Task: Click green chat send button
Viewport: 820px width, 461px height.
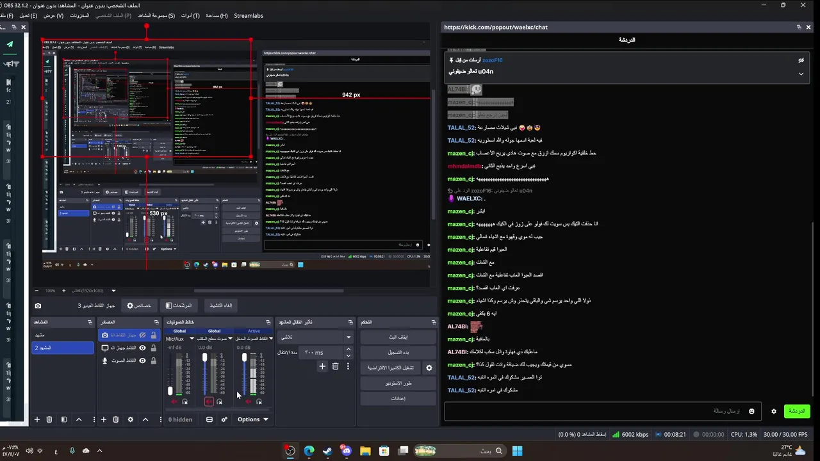Action: tap(796, 411)
